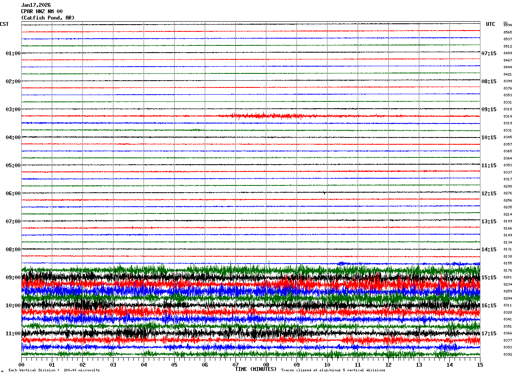
Task: Click the 10:00 CST time label
Action: [x=13, y=306]
